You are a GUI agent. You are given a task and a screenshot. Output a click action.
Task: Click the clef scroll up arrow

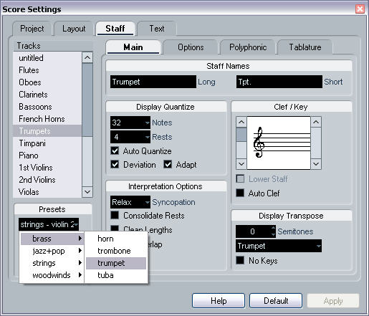[x=241, y=123]
